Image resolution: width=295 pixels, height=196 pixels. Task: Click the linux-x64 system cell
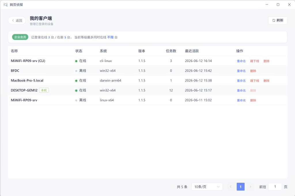click(107, 100)
